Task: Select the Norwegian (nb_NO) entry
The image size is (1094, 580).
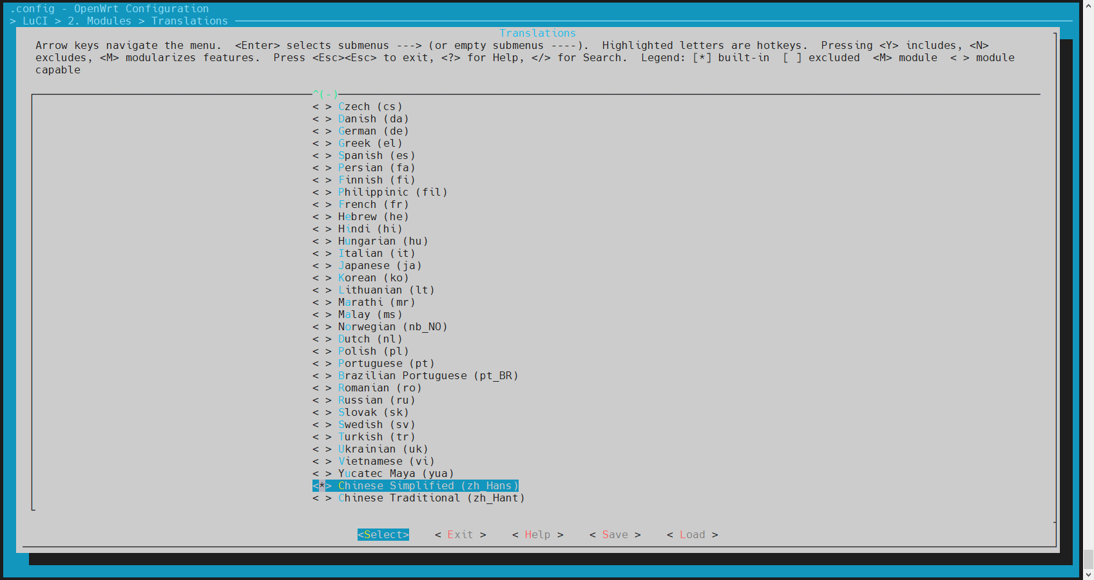Action: pyautogui.click(x=392, y=327)
